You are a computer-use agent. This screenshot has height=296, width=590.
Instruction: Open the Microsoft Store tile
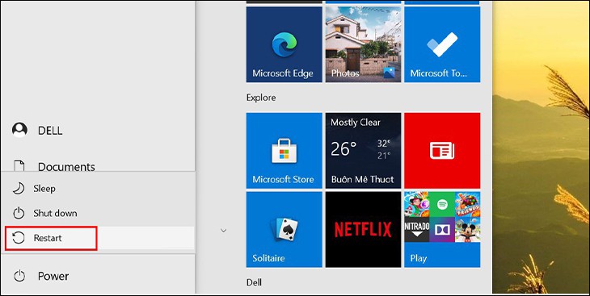(284, 150)
